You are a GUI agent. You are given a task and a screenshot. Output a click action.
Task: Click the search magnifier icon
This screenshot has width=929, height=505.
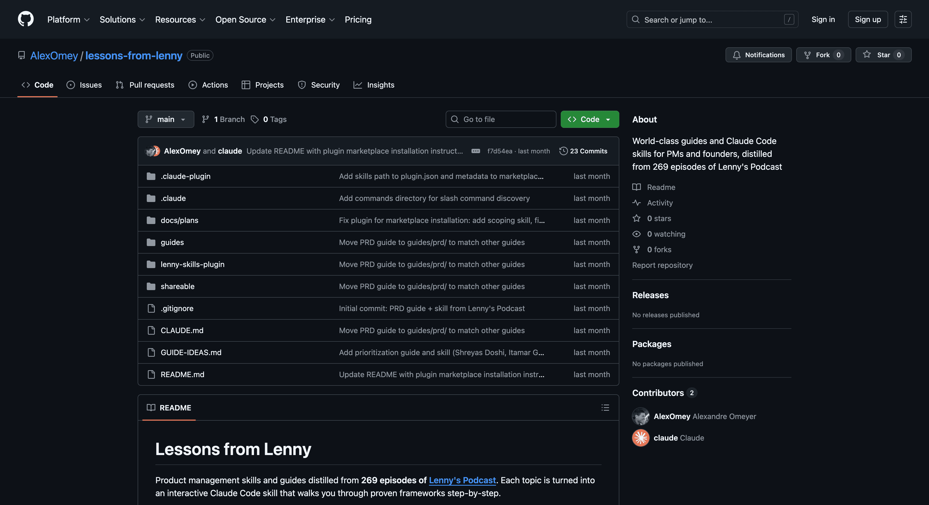[636, 19]
